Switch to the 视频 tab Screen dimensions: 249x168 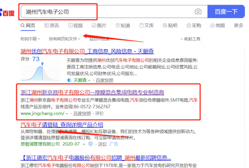click(75, 26)
